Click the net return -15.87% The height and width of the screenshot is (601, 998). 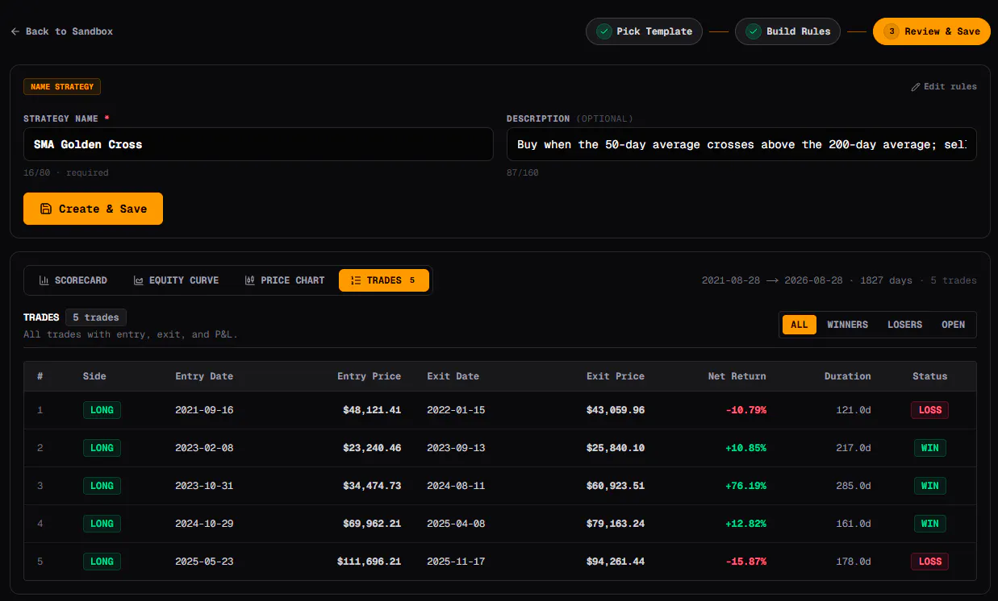click(746, 562)
